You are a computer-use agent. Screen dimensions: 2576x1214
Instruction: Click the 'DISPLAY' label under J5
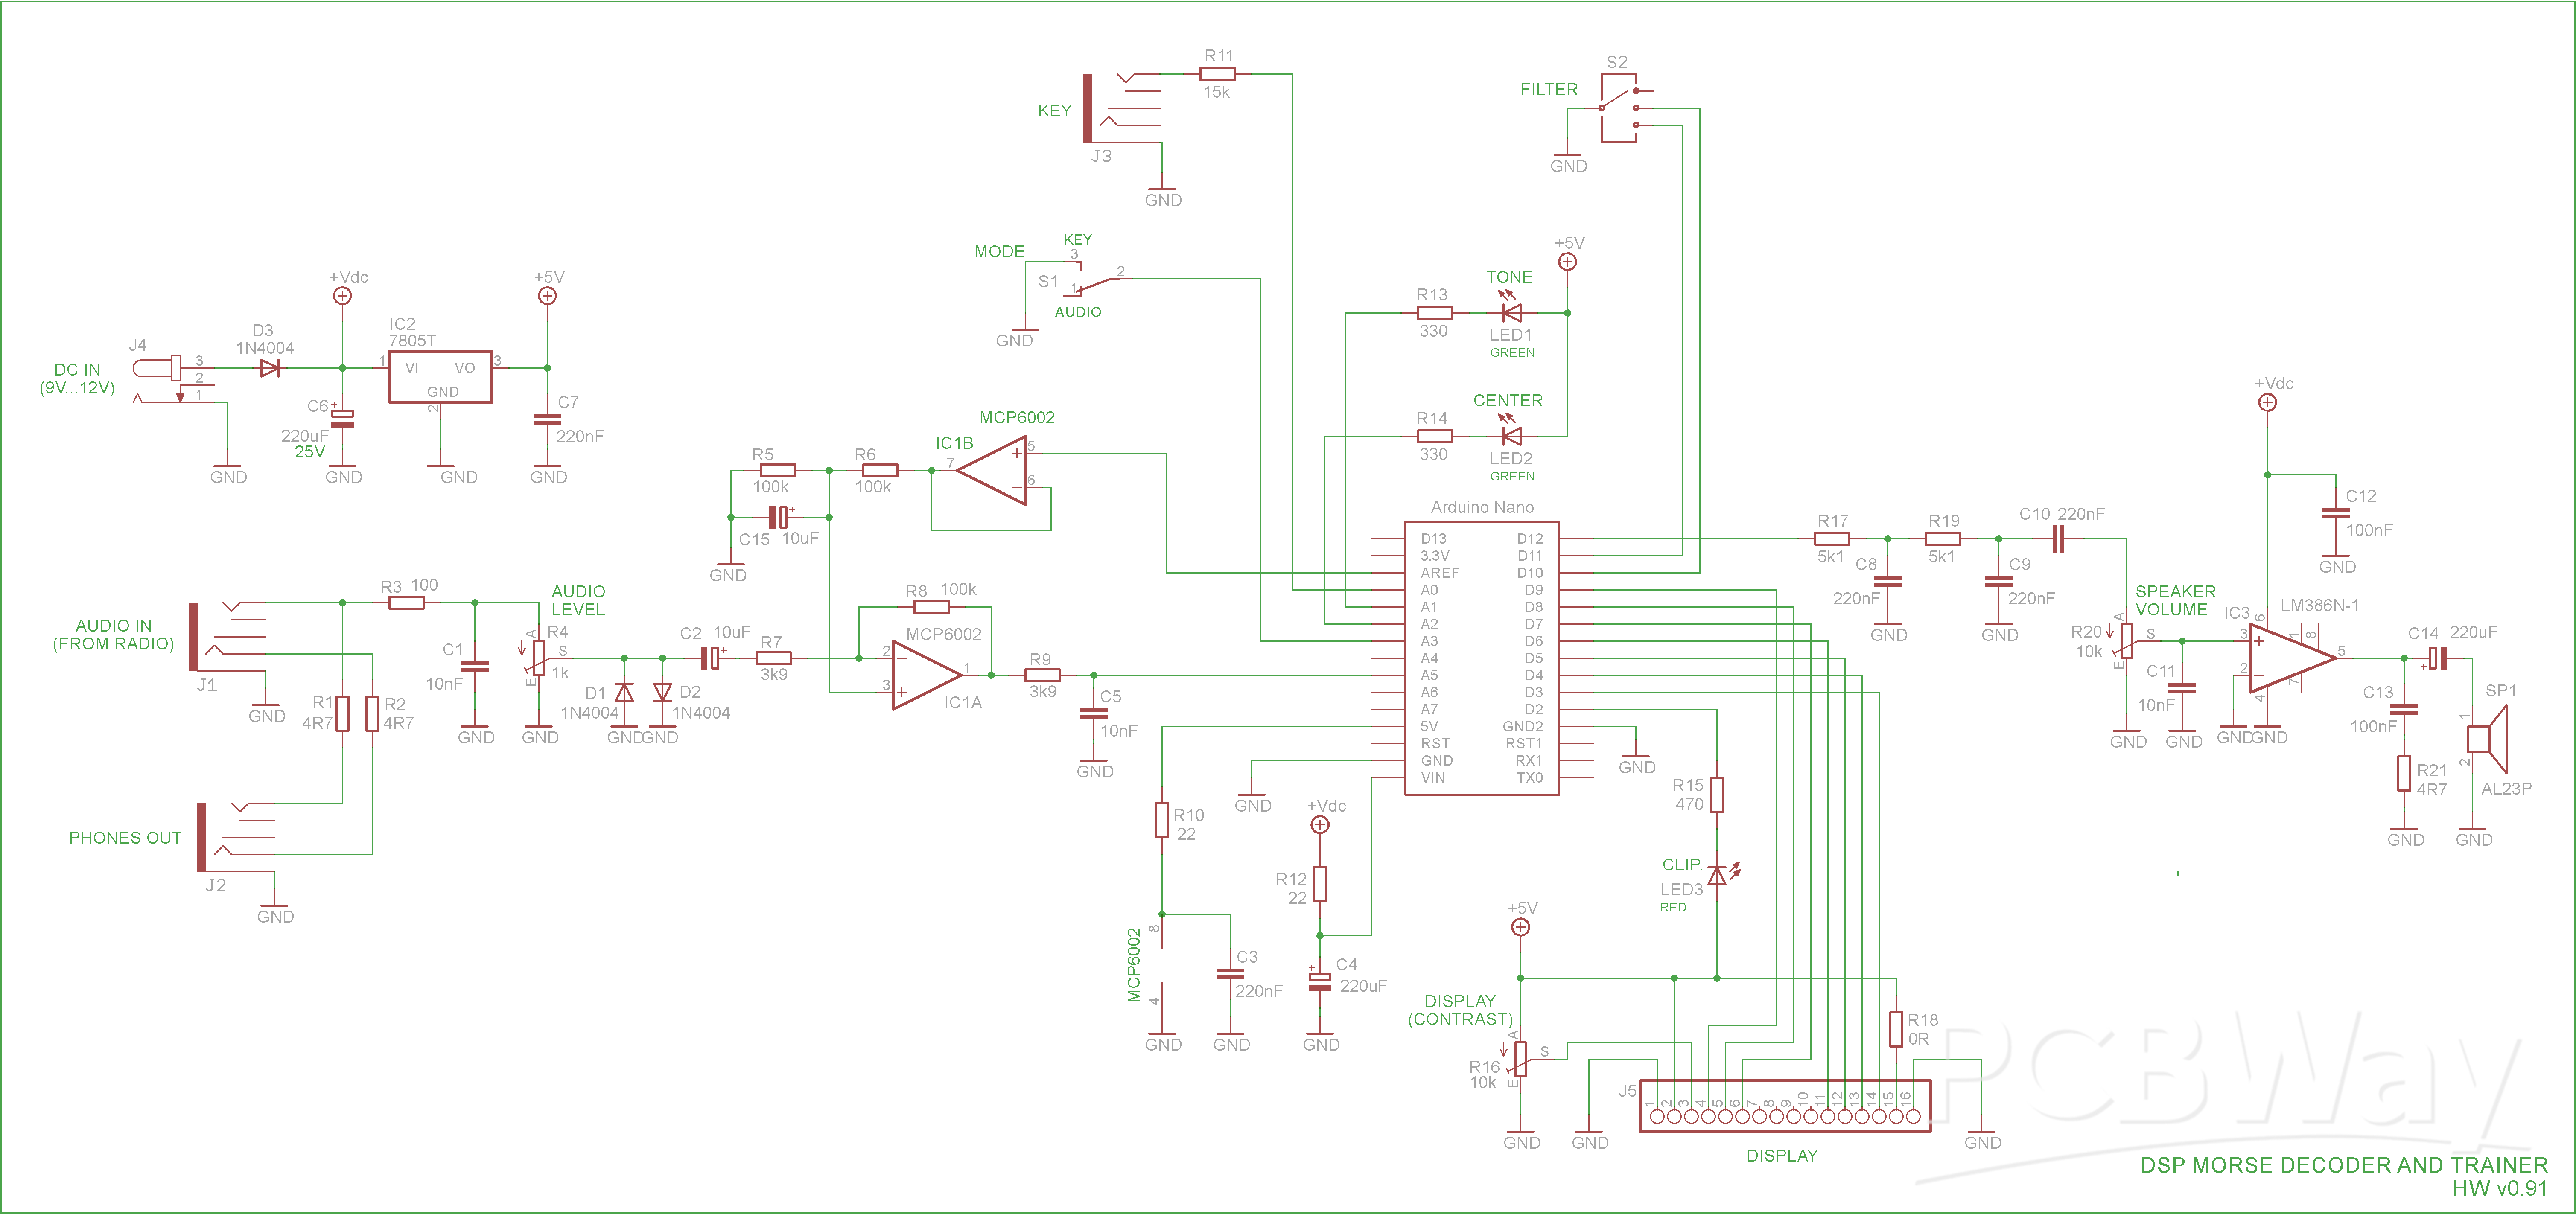[x=1782, y=1155]
